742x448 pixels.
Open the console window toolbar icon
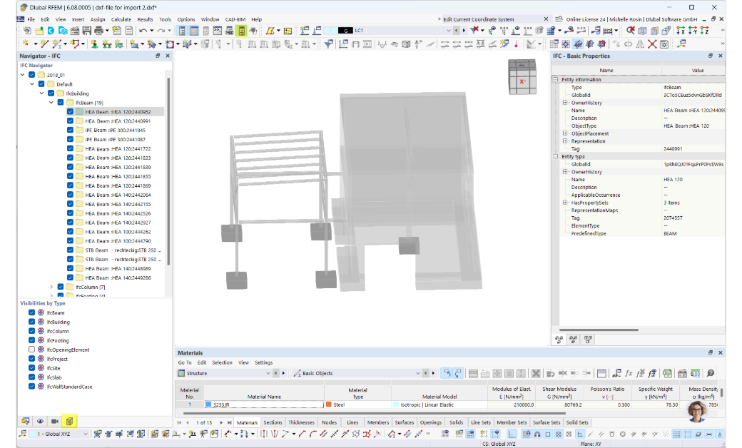[217, 31]
